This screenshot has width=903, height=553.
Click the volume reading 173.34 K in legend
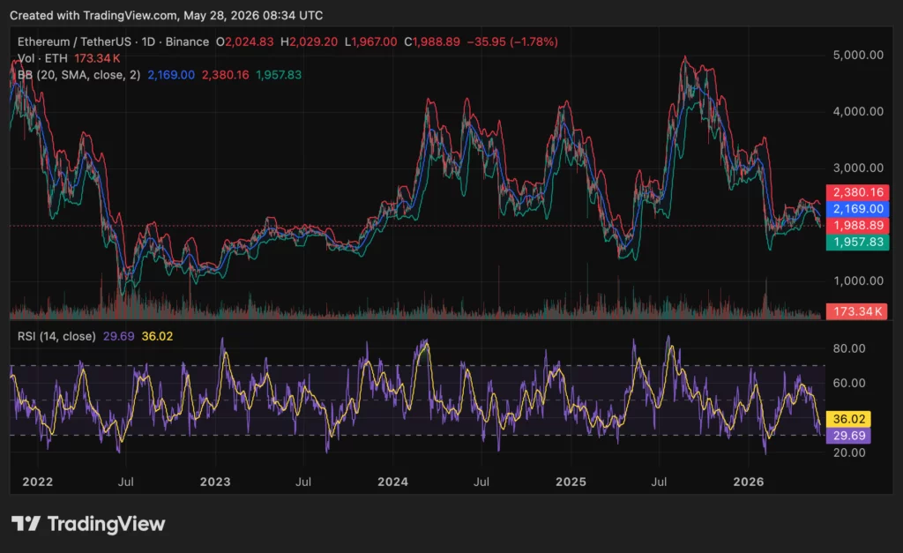97,58
